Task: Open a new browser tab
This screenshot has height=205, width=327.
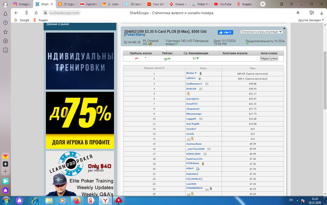Action: click(x=263, y=4)
